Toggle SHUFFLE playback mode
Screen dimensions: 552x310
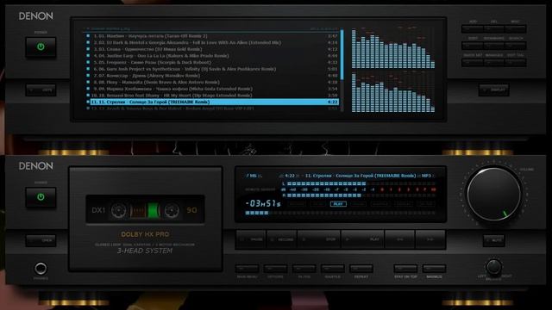click(333, 269)
